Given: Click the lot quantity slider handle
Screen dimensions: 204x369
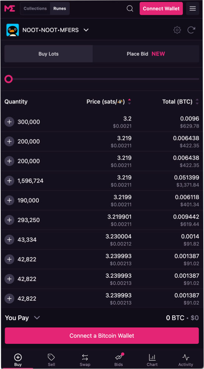Looking at the screenshot, I should point(9,79).
